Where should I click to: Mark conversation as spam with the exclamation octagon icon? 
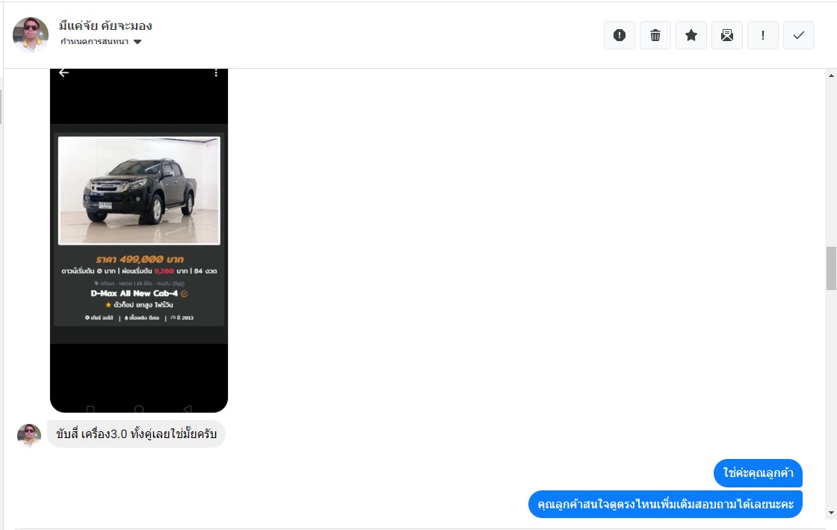point(620,35)
